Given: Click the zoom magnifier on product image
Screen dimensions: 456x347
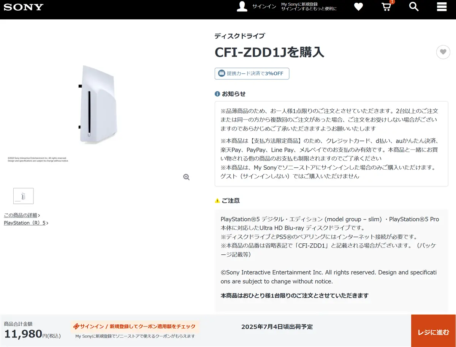Looking at the screenshot, I should pyautogui.click(x=186, y=177).
